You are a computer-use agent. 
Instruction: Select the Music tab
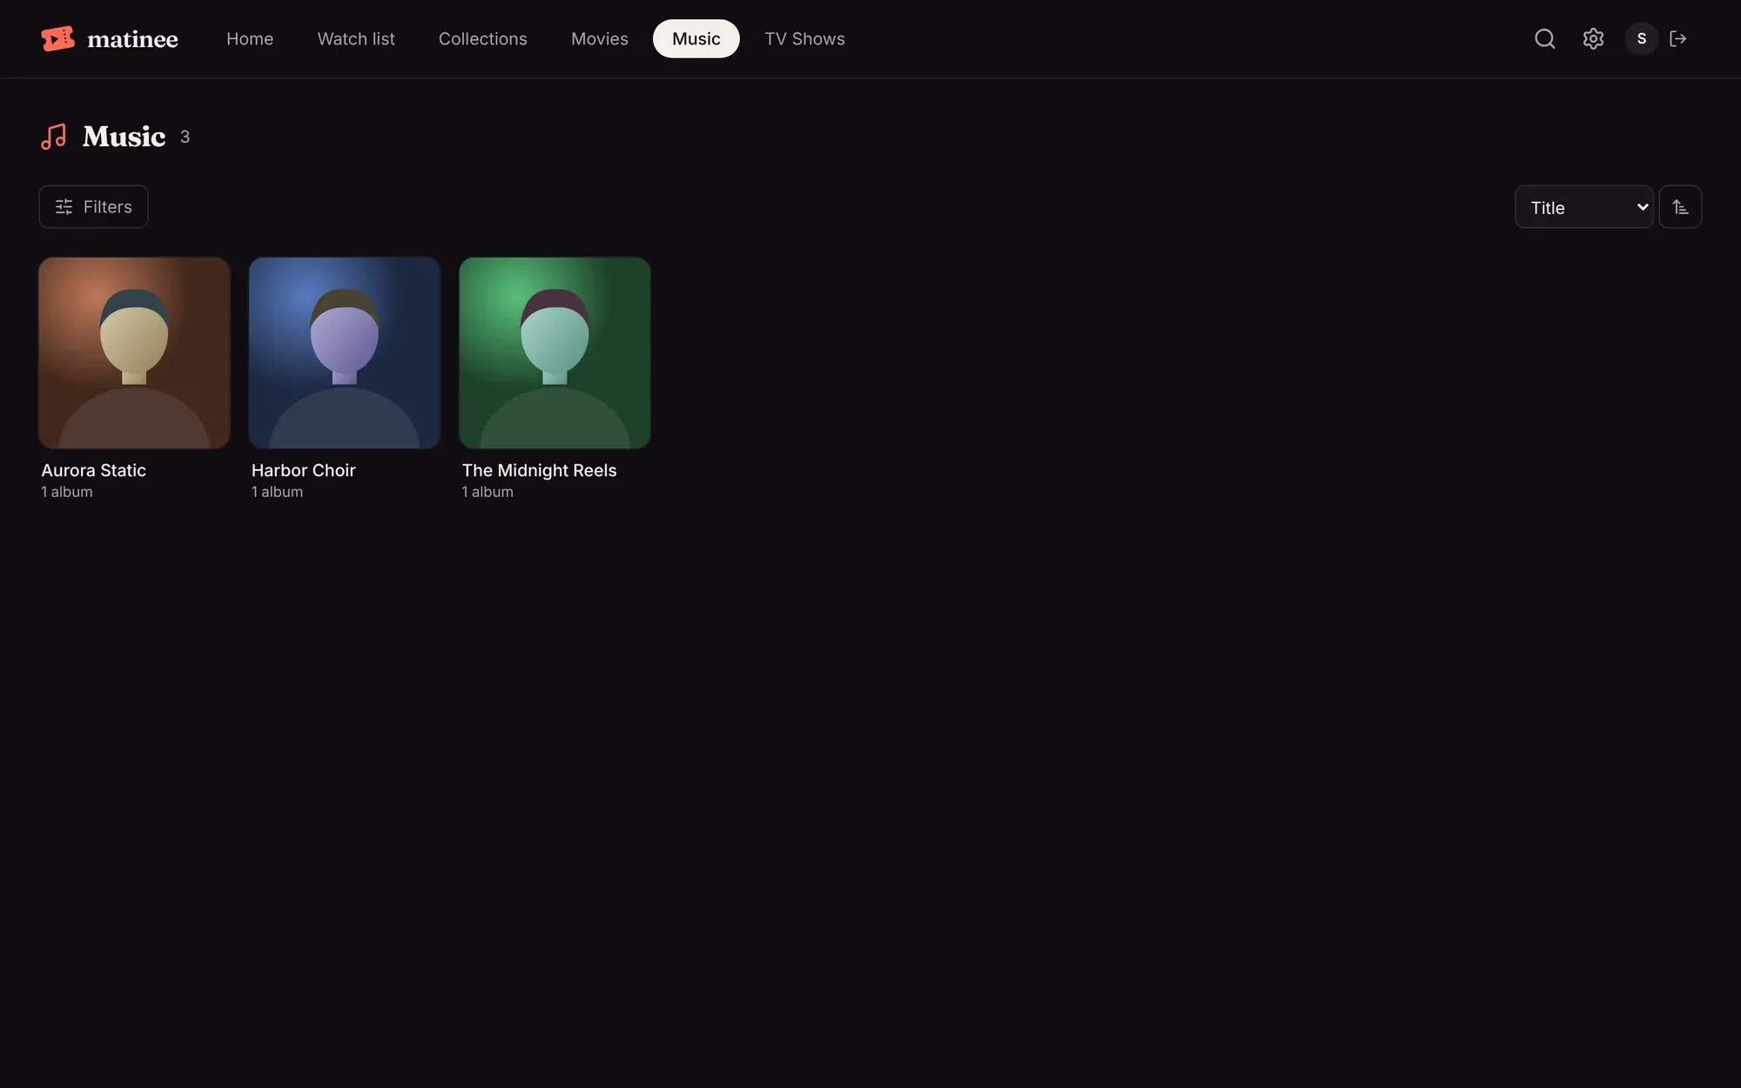point(696,39)
